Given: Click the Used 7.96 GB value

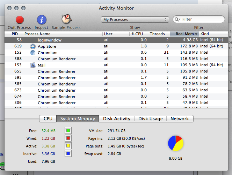Looking at the screenshot, I should pos(48,161).
